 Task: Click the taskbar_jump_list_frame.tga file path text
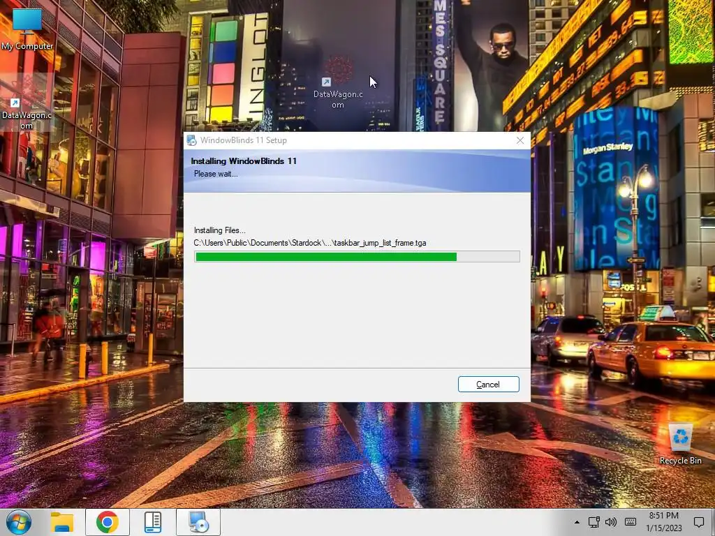tap(310, 243)
